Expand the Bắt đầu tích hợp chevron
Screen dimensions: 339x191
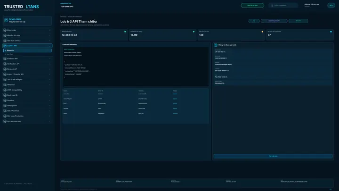click(x=50, y=35)
